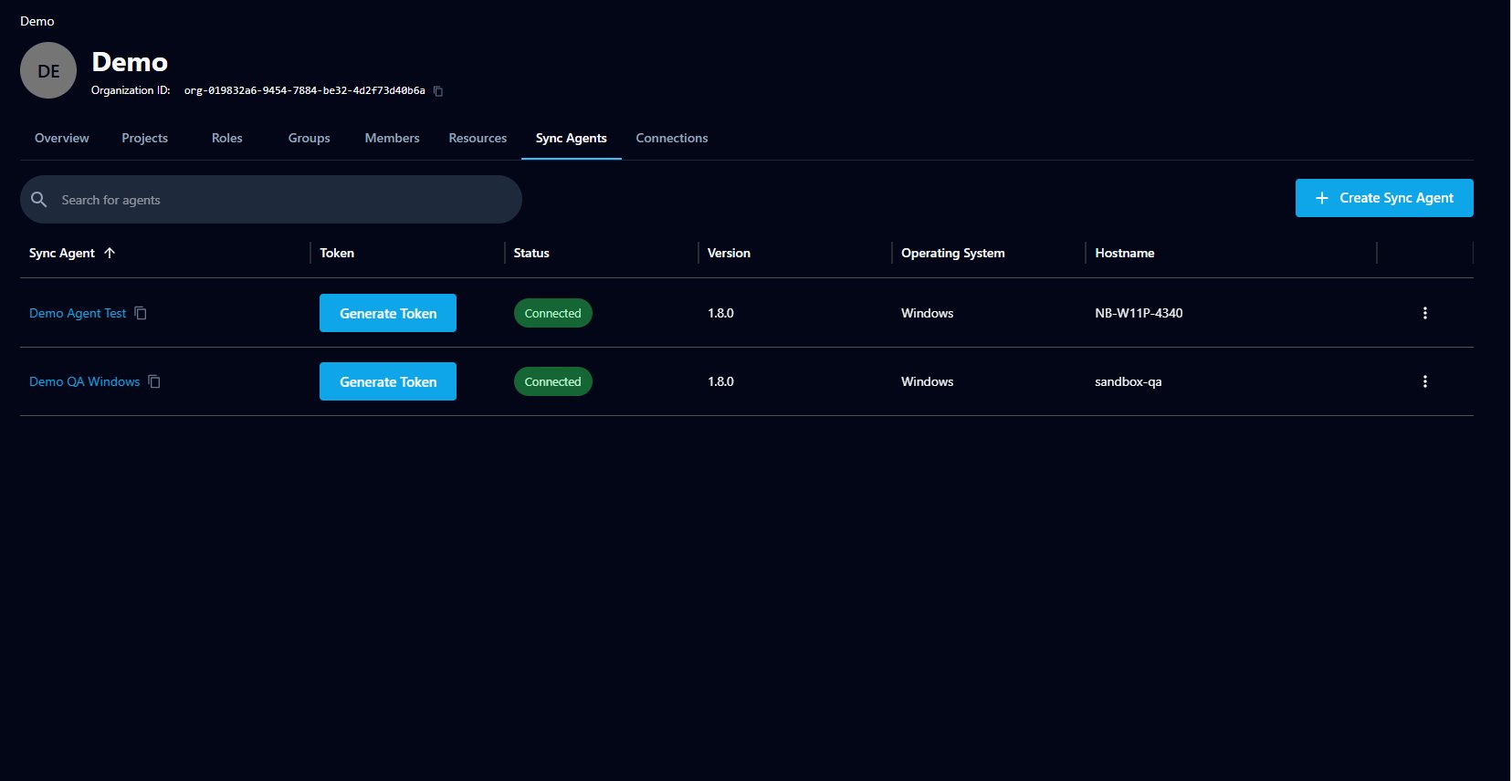Select the sandbox-qa hostname cell
This screenshot has width=1512, height=781.
pyautogui.click(x=1129, y=381)
